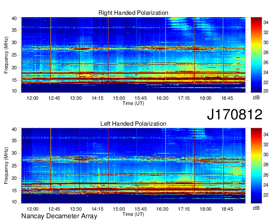Viewport: 273px width, 221px height.
Task: Click the upper colorbar's dB unit label
Action: click(x=256, y=98)
